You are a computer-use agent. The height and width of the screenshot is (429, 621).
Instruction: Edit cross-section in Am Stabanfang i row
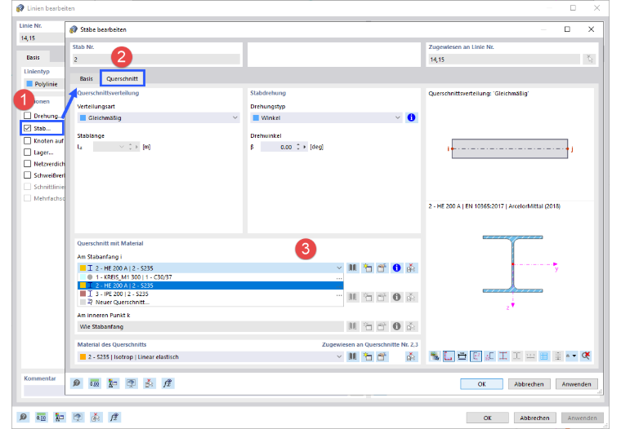(382, 268)
